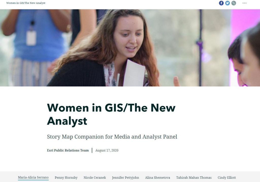260x182 pixels.
Task: Click the ID badge in cover photo
Action: point(31,38)
